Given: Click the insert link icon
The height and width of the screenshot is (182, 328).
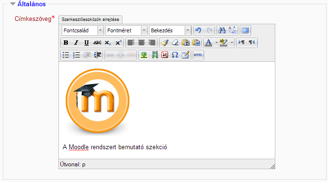Looking at the screenshot, I should point(110,55).
